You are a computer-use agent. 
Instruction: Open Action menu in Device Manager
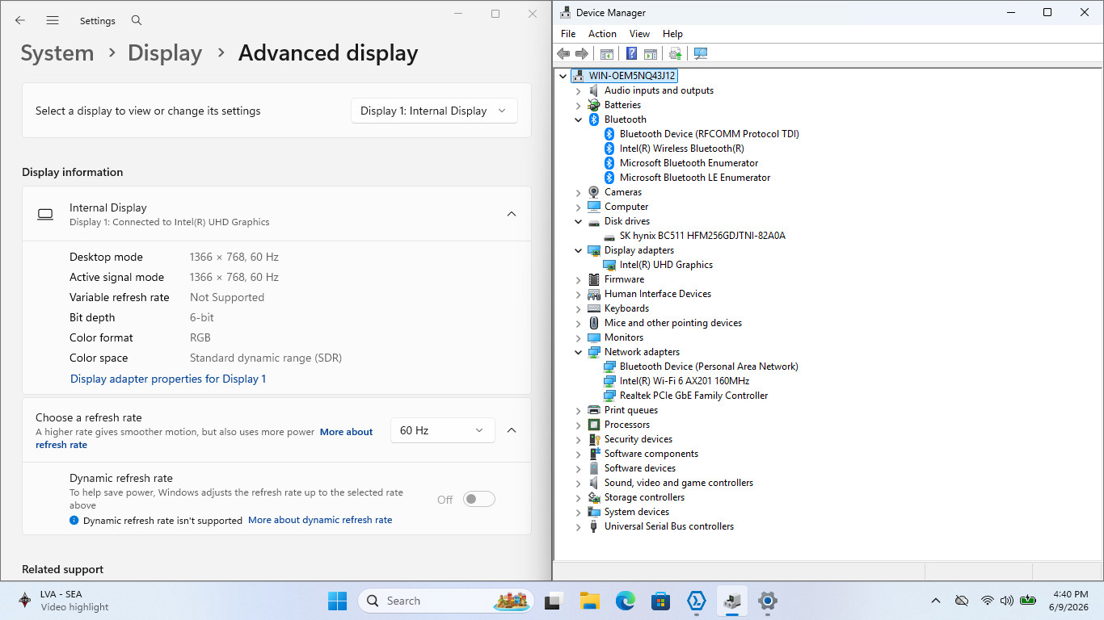click(602, 34)
